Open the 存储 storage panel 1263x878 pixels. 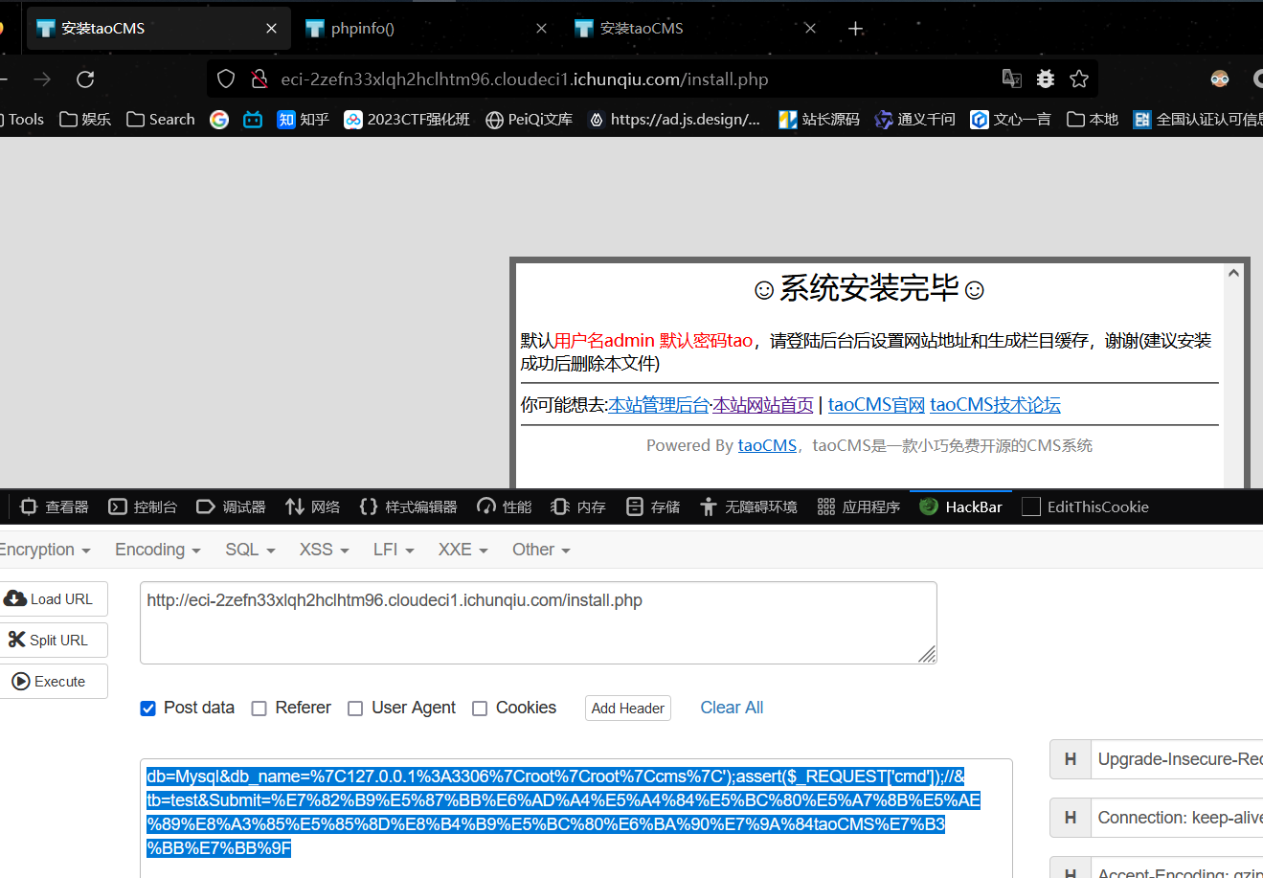pos(653,507)
